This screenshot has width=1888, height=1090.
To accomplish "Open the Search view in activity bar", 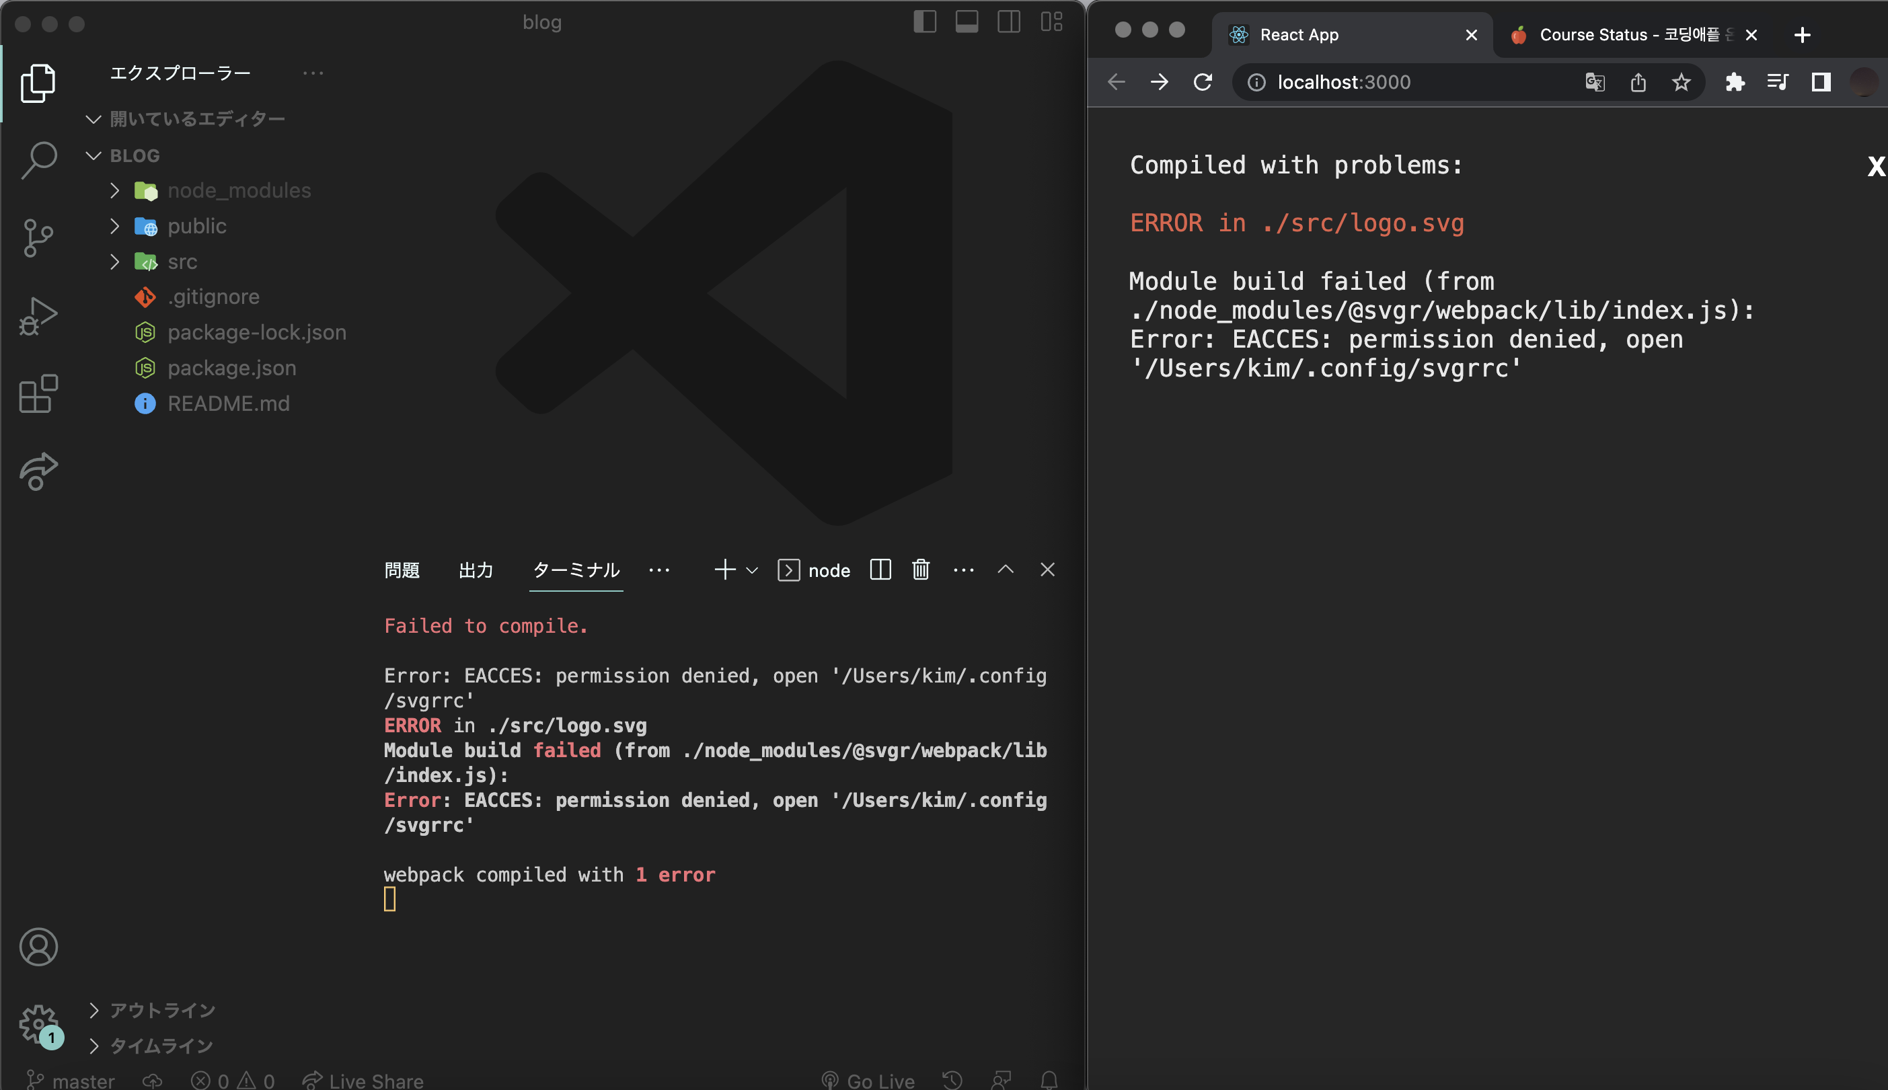I will click(x=38, y=160).
